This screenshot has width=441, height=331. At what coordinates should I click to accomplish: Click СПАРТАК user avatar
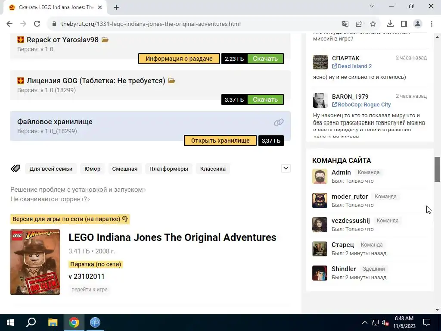[x=320, y=62]
